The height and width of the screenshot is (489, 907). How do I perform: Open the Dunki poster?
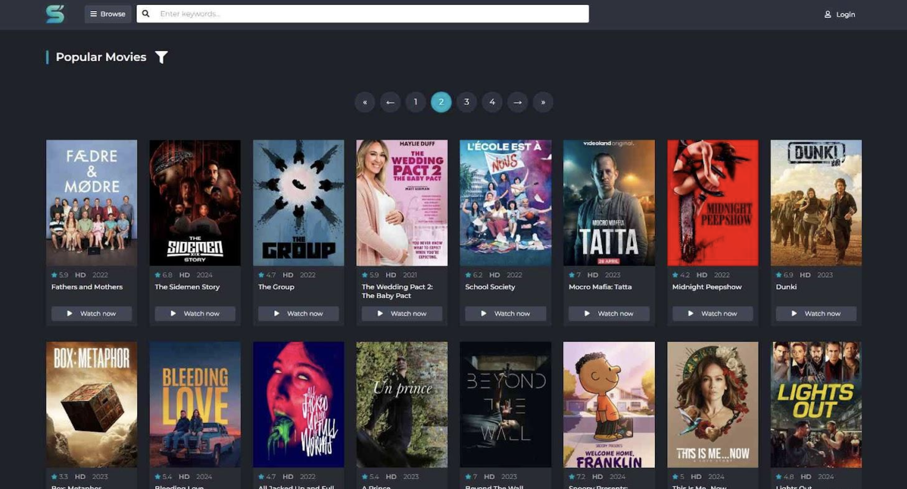click(816, 203)
